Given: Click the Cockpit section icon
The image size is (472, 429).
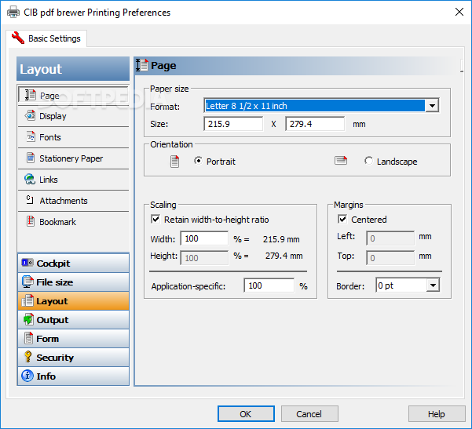Looking at the screenshot, I should point(27,263).
